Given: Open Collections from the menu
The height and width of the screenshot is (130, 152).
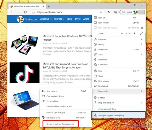Looking at the screenshot, I should [118, 64].
